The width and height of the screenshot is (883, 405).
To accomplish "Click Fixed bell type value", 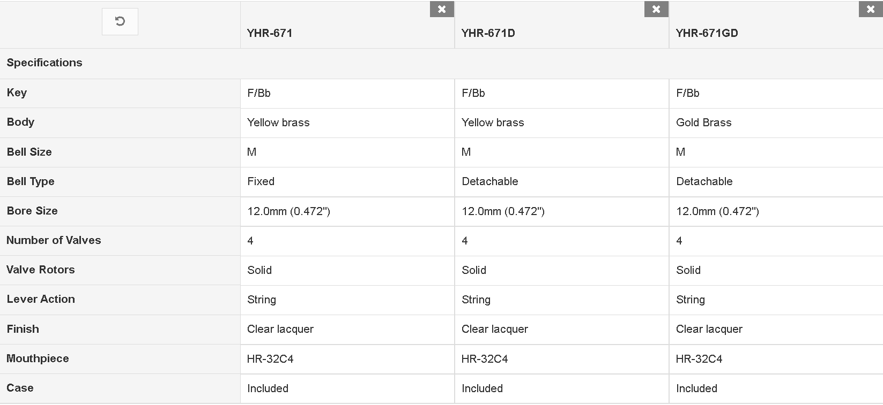I will [x=261, y=181].
